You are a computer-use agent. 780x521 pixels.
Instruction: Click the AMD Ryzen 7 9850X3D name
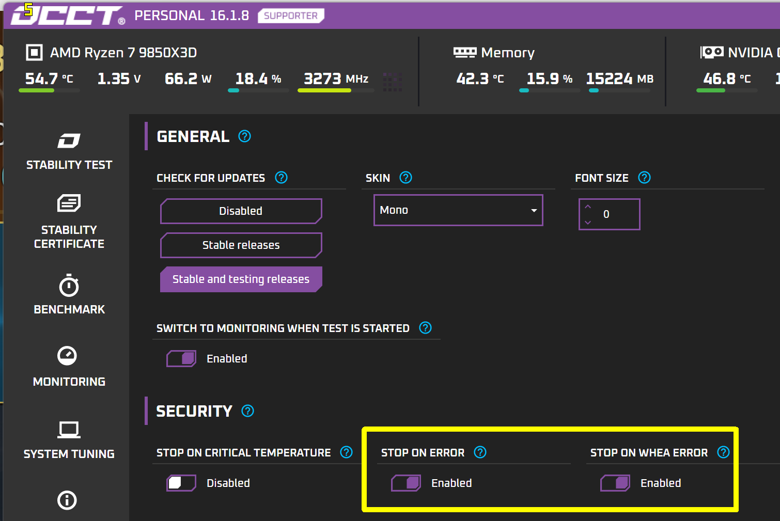[x=123, y=53]
